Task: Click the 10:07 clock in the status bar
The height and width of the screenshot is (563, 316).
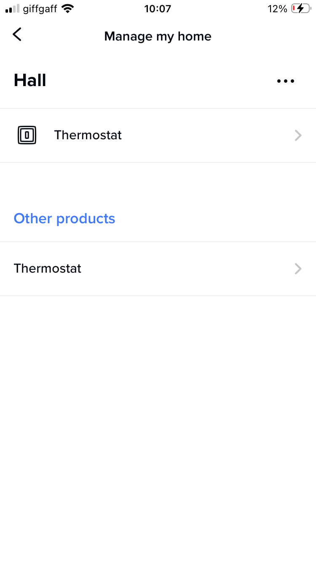Action: click(x=158, y=9)
